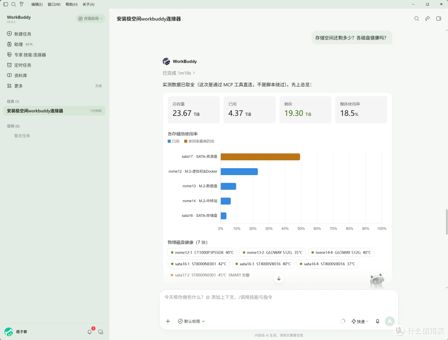Open the 帮助(H) menu
448x340 pixels.
click(x=71, y=4)
